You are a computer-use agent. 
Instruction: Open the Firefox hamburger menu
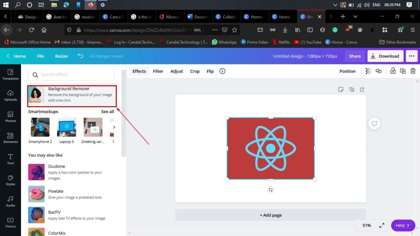(x=413, y=30)
